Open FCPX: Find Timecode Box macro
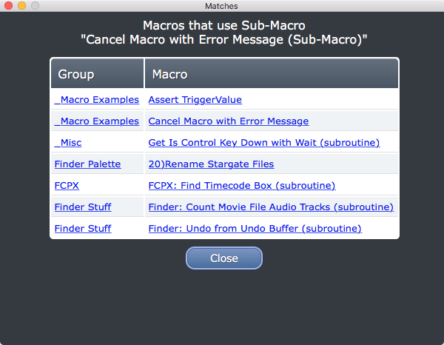 tap(242, 186)
